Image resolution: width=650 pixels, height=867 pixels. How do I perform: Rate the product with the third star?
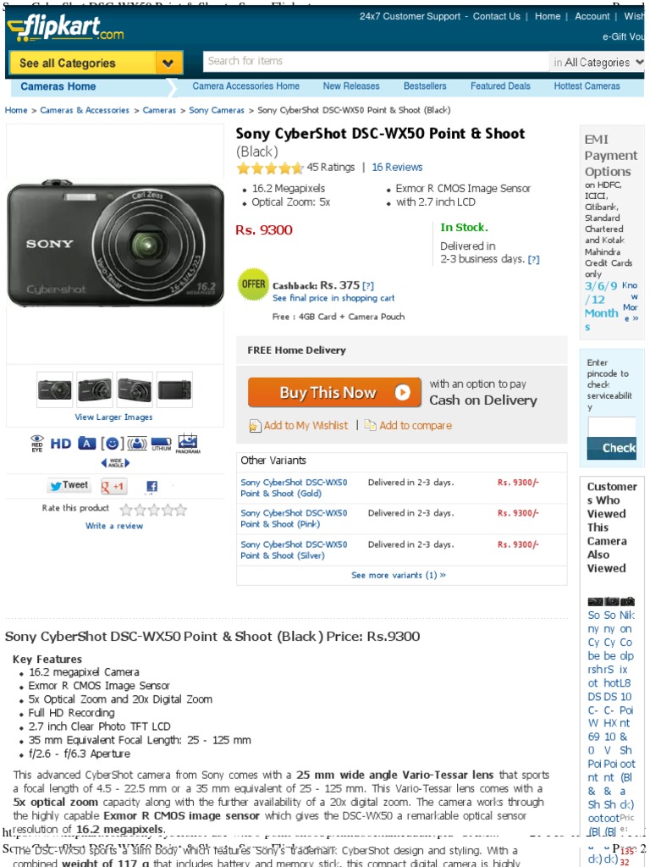click(x=154, y=509)
